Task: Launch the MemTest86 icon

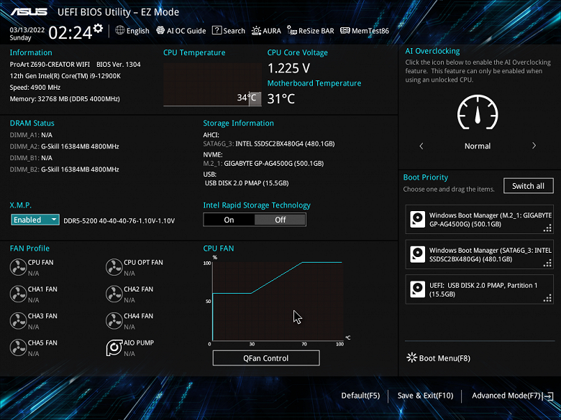Action: 345,30
